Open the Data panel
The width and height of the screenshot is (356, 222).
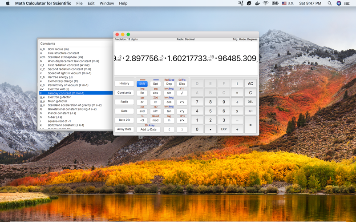pos(124,111)
